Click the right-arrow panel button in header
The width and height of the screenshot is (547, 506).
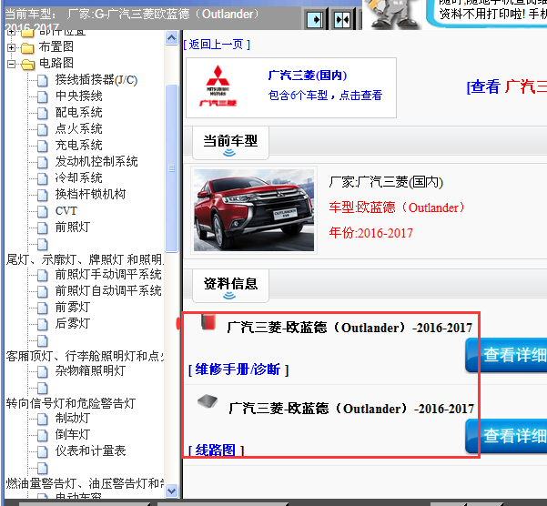pyautogui.click(x=315, y=20)
